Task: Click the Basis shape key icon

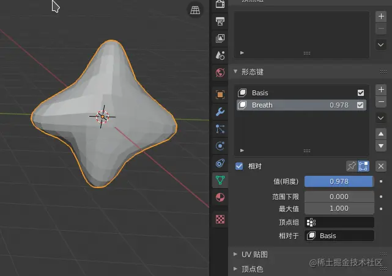Action: point(242,93)
